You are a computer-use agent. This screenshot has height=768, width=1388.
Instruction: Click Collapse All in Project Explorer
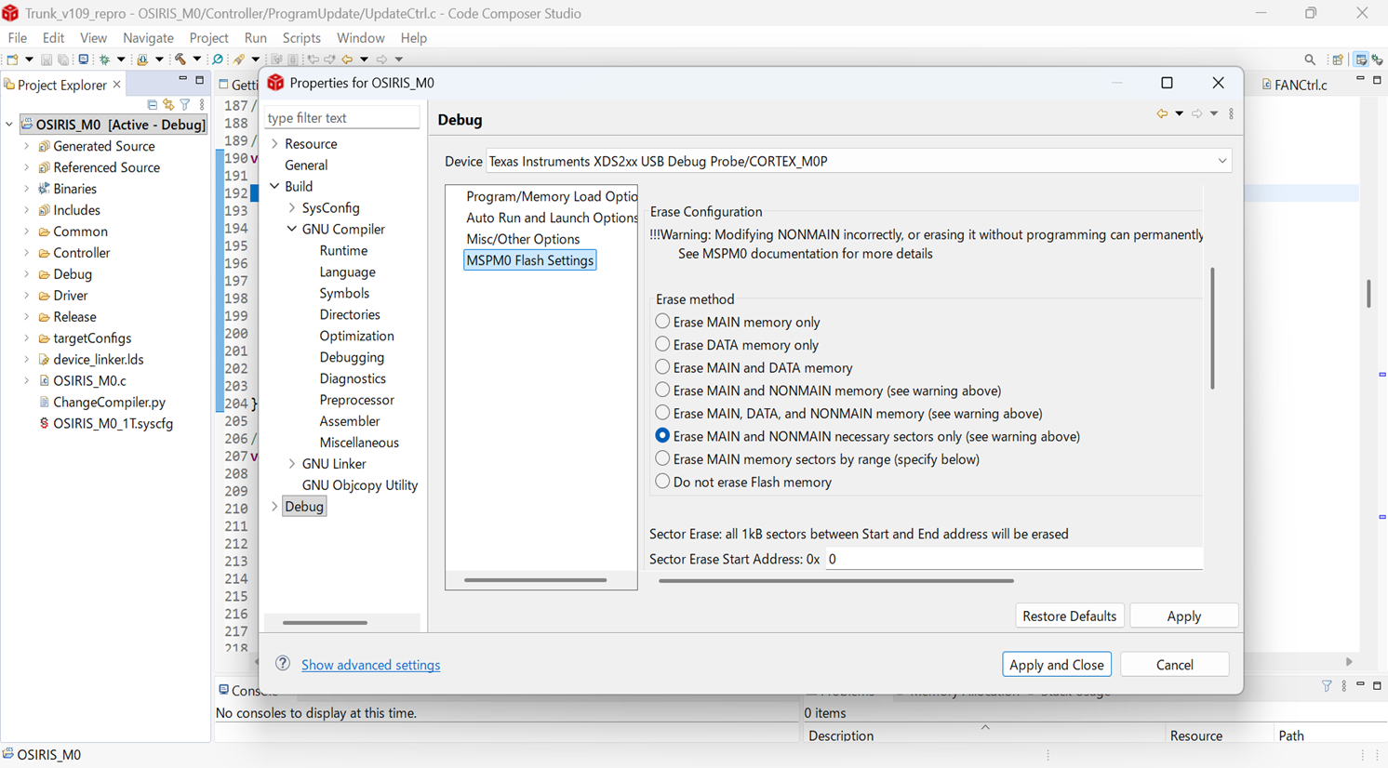[x=153, y=105]
